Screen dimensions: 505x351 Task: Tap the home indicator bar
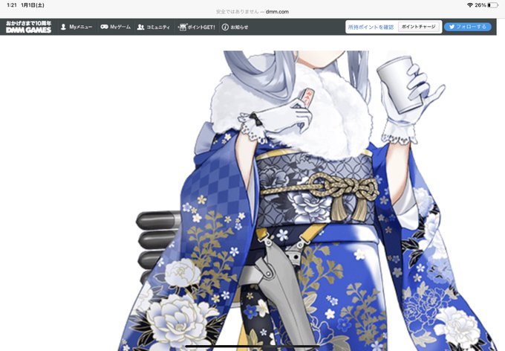tap(252, 347)
